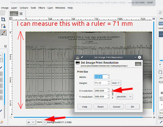Toggle the quick mask button
Image resolution: width=163 pixels, height=127 pixels.
[11, 117]
